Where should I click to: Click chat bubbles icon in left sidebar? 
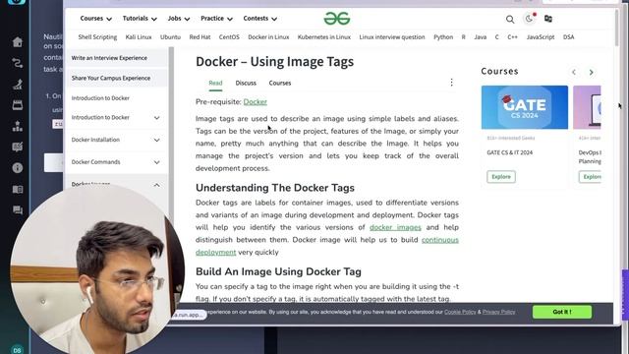(18, 209)
